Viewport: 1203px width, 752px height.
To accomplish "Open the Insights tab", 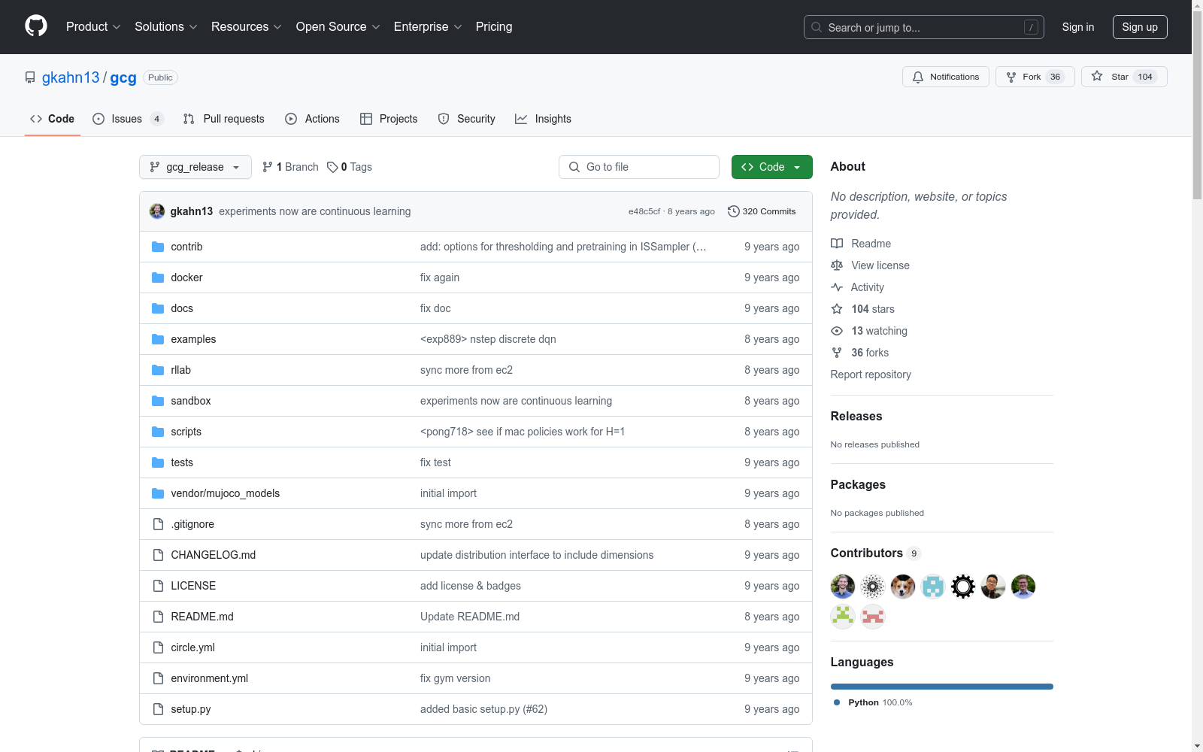I will click(544, 119).
